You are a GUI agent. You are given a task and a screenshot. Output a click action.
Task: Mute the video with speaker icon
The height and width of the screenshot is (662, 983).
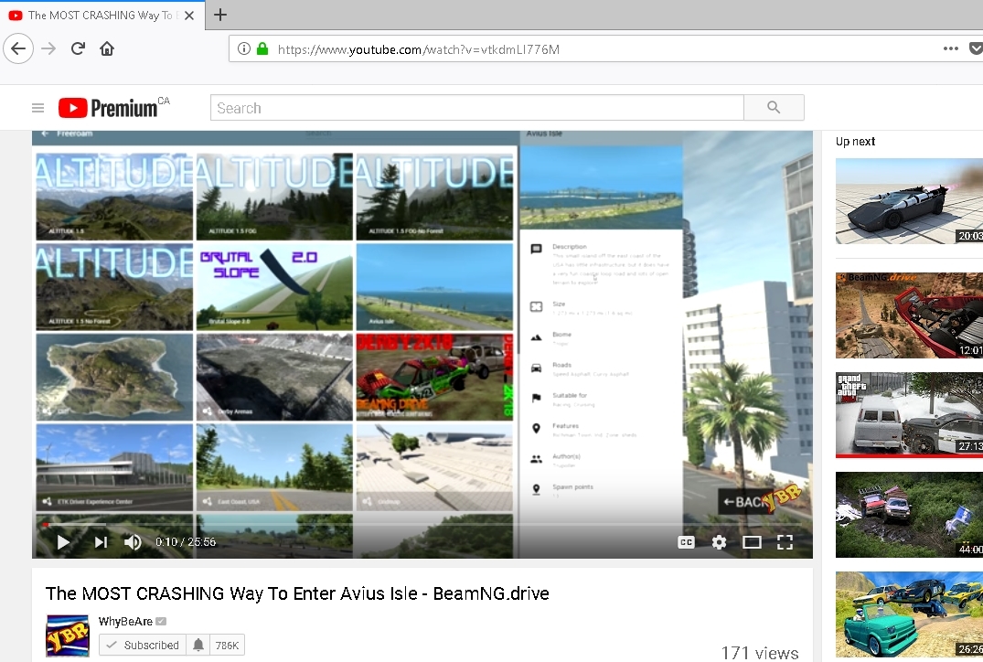point(133,542)
